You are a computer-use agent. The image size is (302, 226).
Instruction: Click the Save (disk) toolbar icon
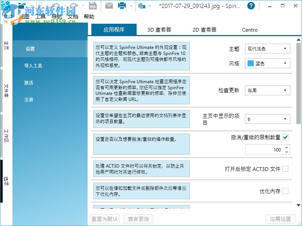coord(92,5)
